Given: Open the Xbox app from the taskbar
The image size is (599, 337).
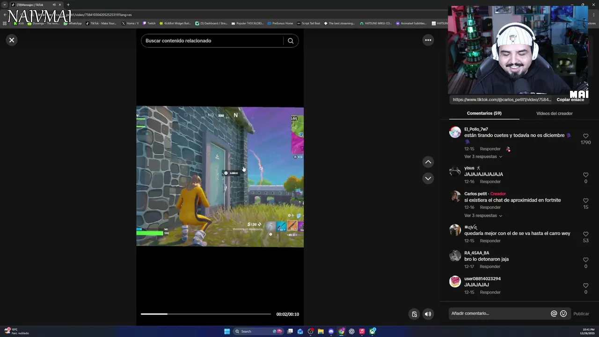Looking at the screenshot, I should (373, 331).
